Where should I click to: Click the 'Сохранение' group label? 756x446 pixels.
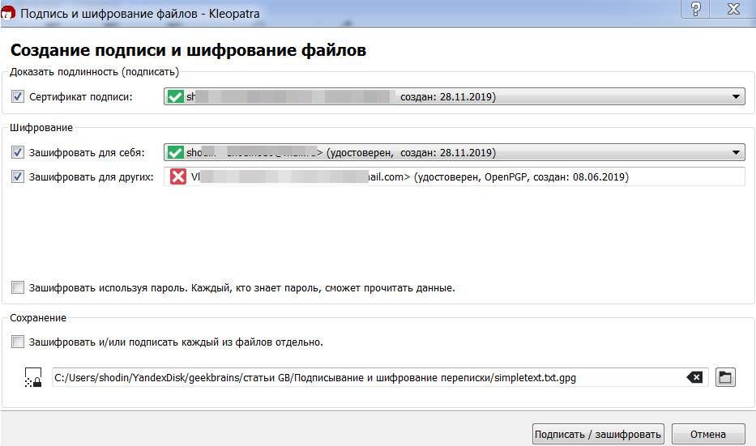click(x=38, y=318)
